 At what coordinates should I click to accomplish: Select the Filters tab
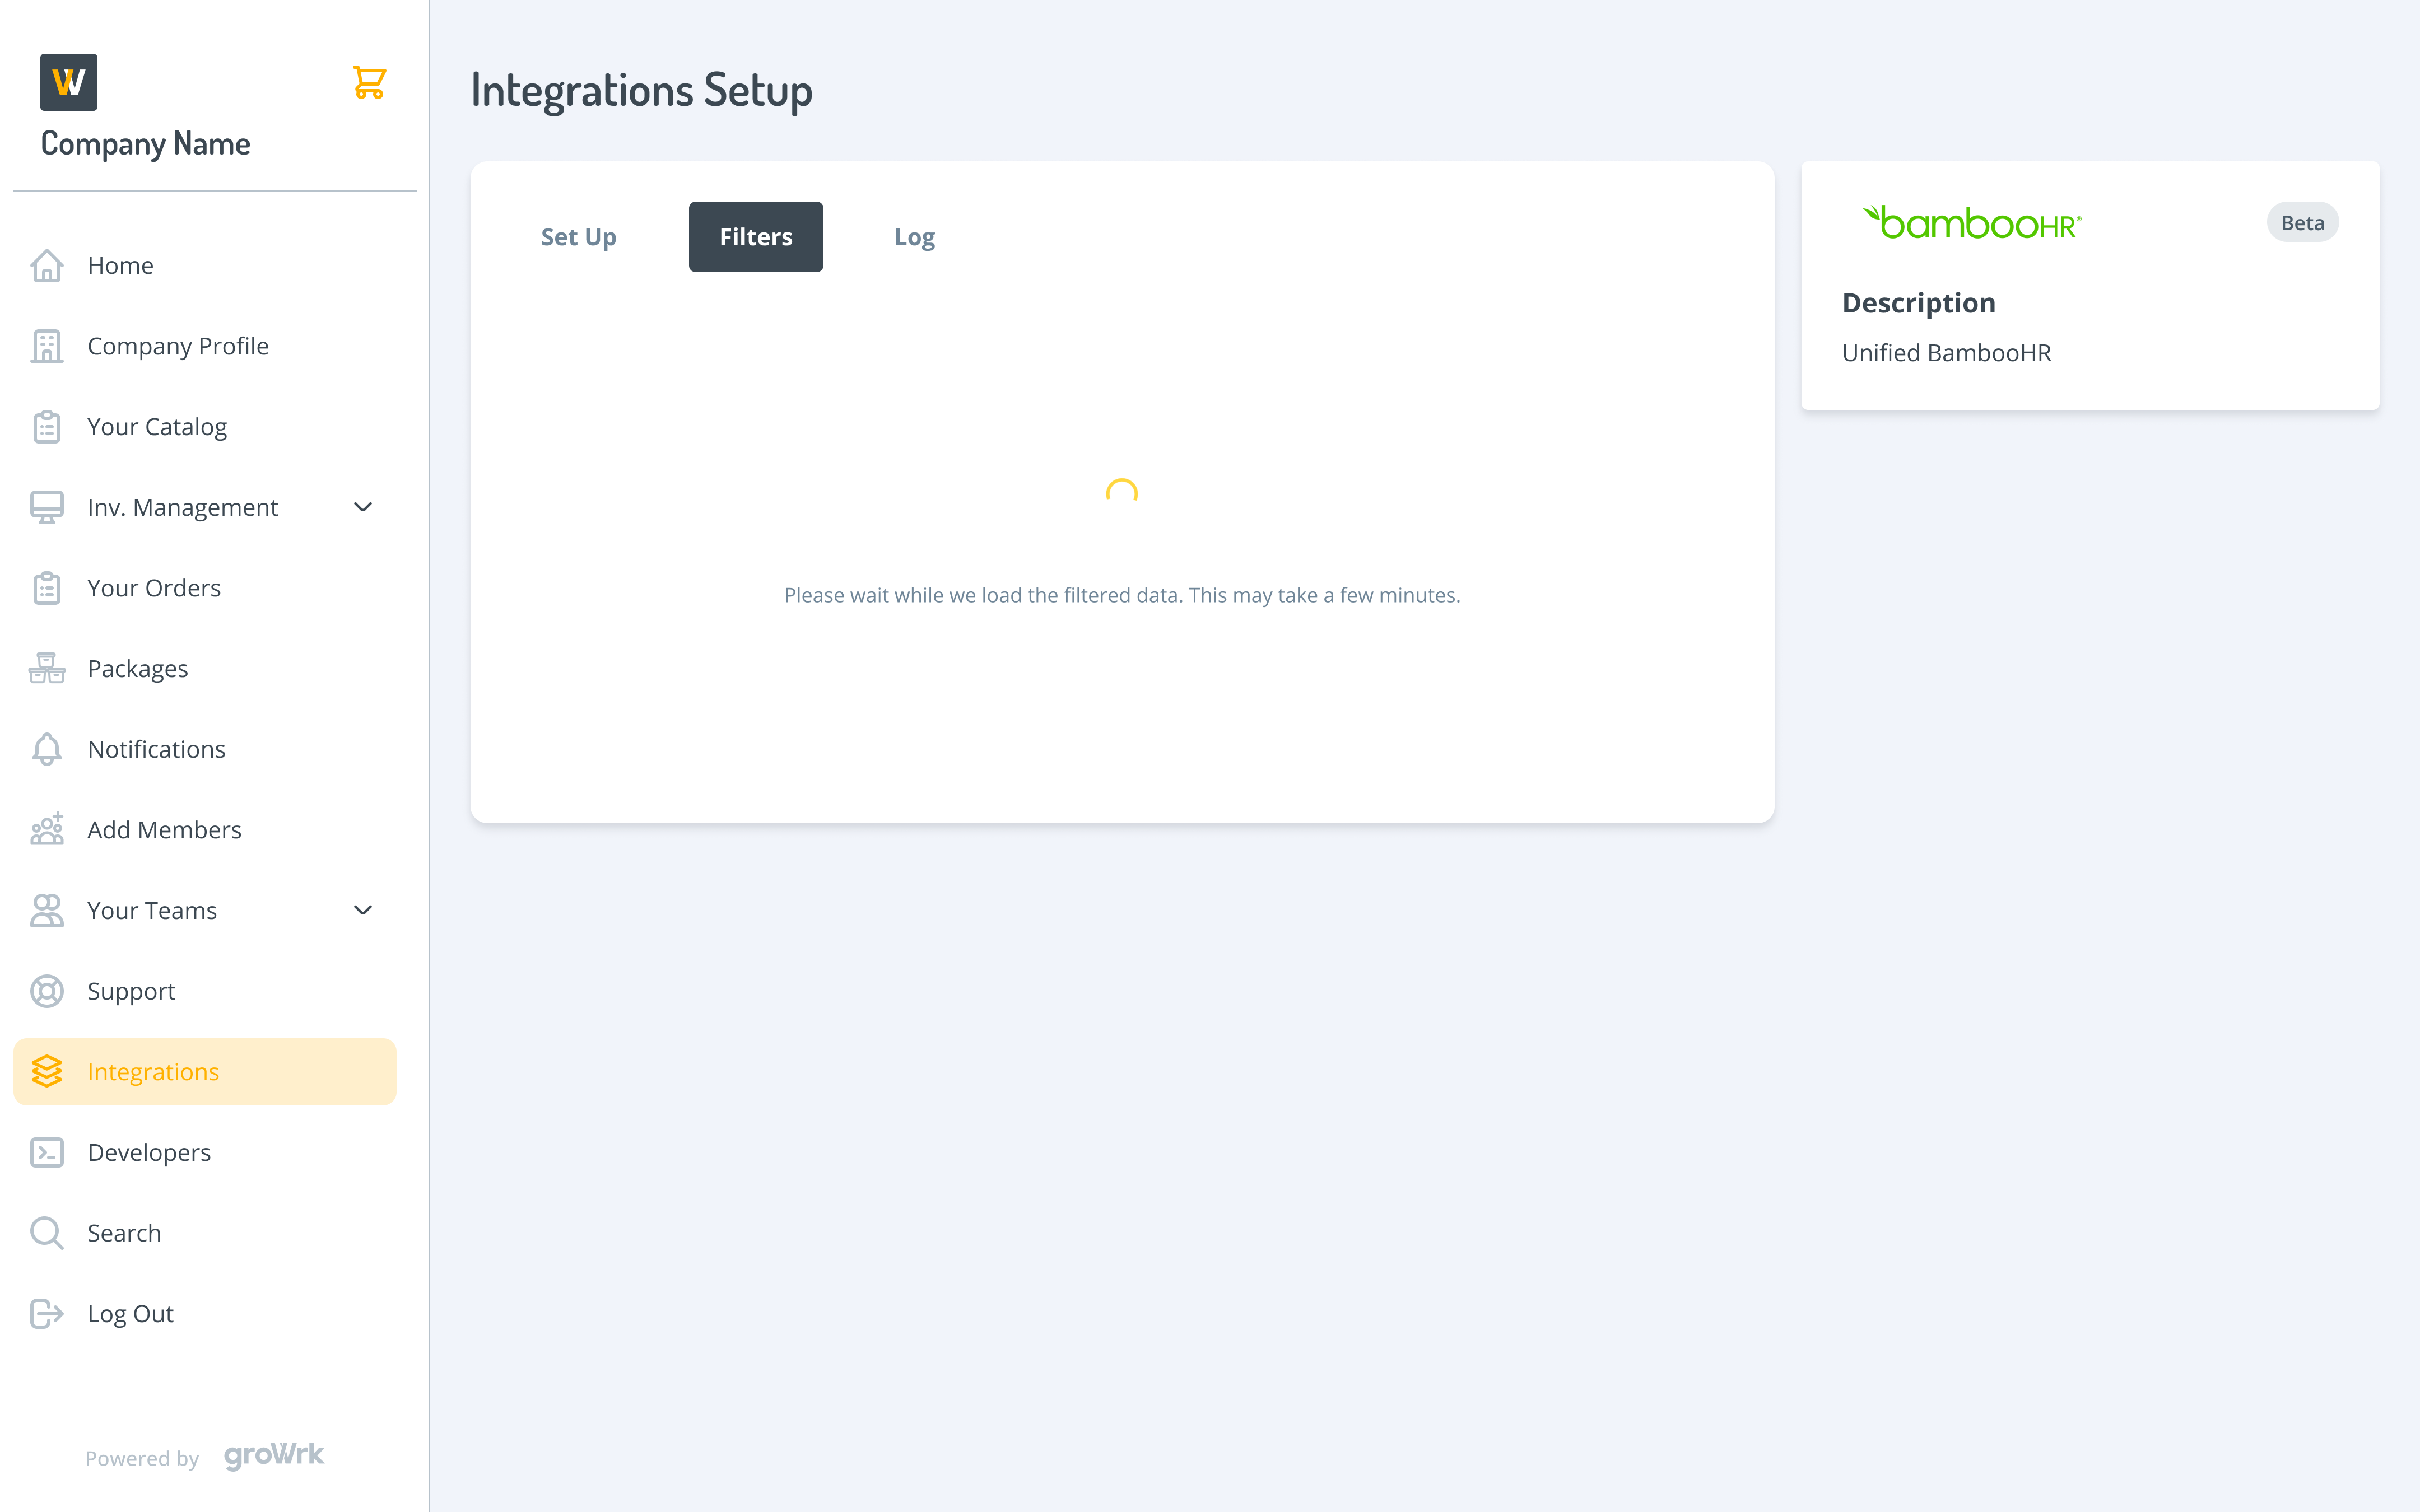pos(755,237)
